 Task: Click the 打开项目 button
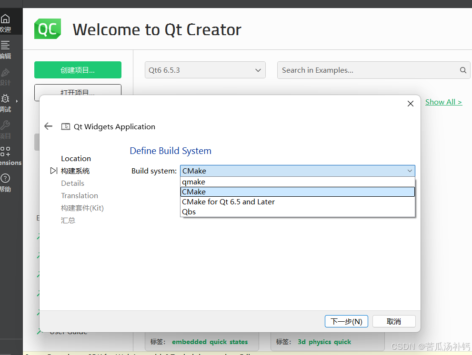(x=78, y=90)
